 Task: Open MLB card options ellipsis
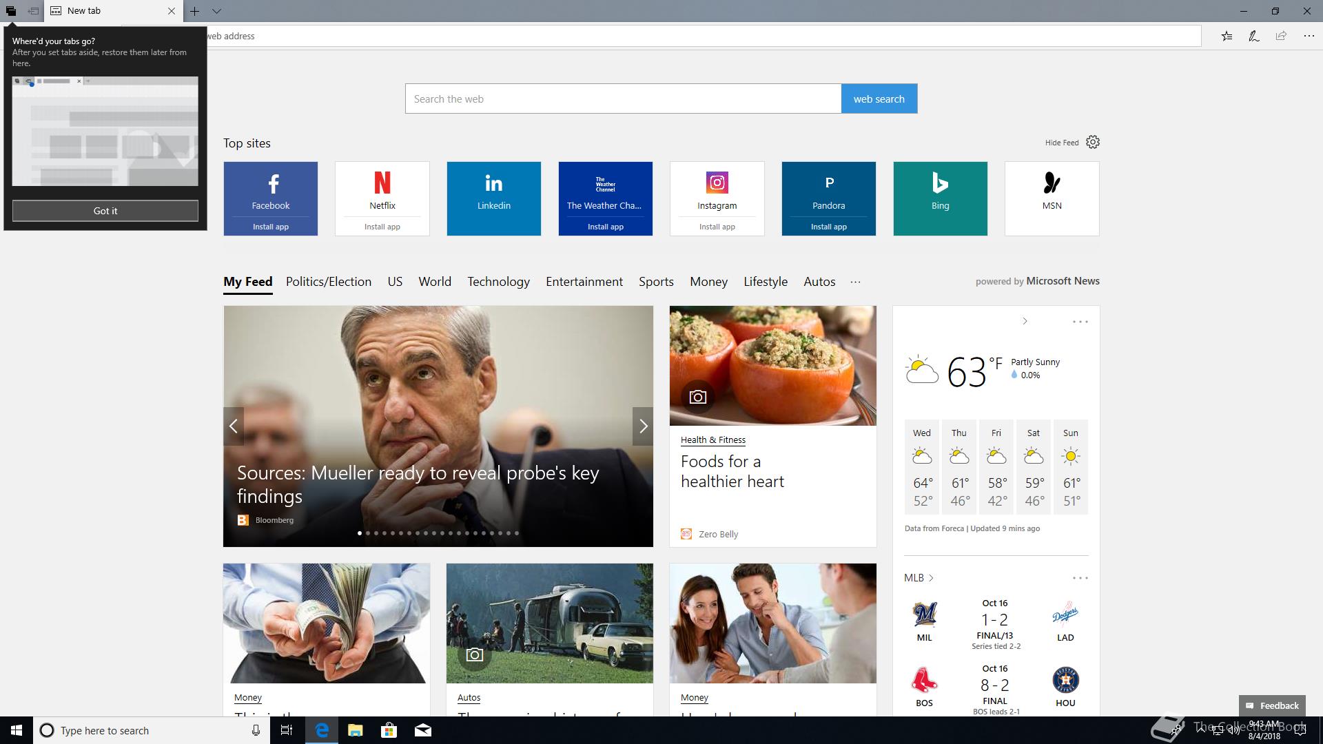pyautogui.click(x=1080, y=578)
